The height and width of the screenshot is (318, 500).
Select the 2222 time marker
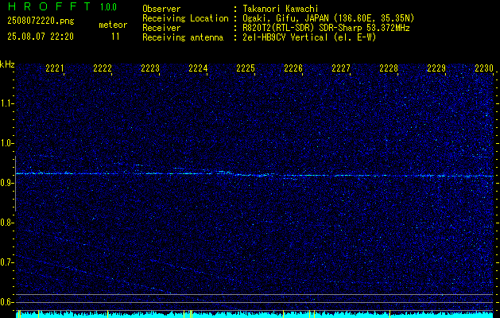point(103,68)
